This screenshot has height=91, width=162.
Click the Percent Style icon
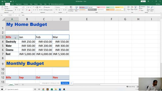(59, 10)
